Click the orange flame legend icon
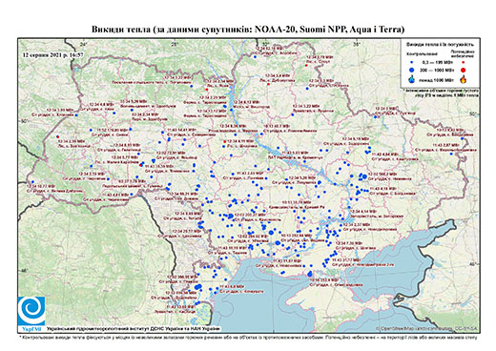The image size is (496, 351). click(463, 79)
